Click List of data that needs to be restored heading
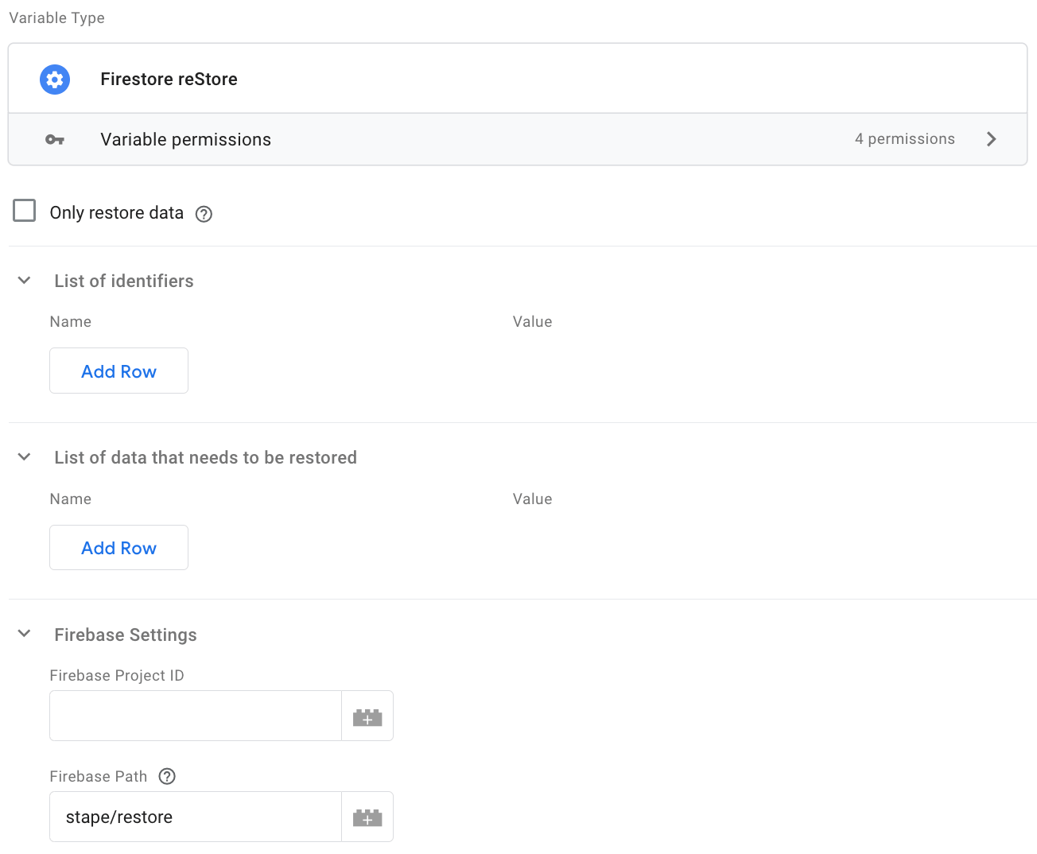This screenshot has width=1037, height=854. tap(206, 457)
